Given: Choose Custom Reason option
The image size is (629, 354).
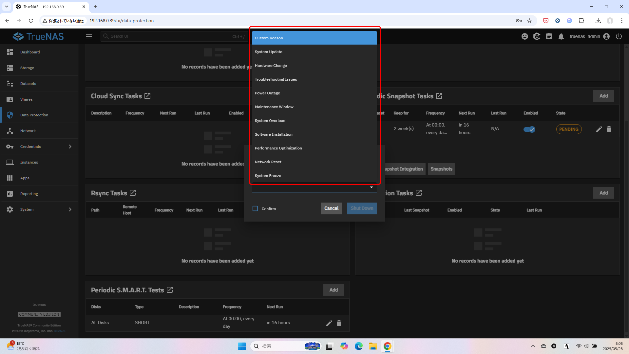Looking at the screenshot, I should pyautogui.click(x=314, y=38).
